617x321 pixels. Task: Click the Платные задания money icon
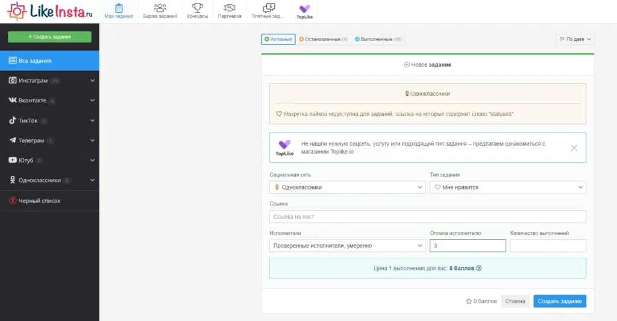click(269, 8)
